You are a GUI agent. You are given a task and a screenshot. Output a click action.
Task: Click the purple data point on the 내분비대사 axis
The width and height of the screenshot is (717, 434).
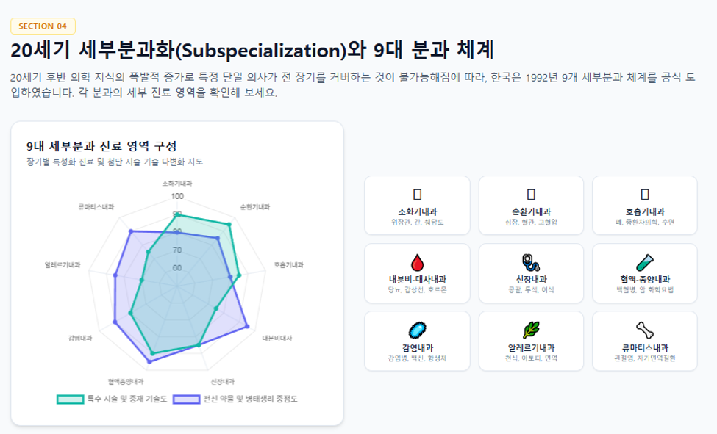247,326
